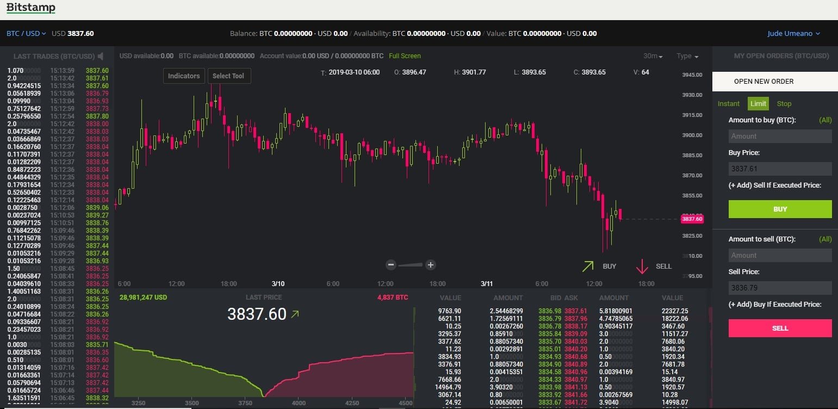Switch to the Stop order tab
The width and height of the screenshot is (838, 409).
(x=784, y=103)
